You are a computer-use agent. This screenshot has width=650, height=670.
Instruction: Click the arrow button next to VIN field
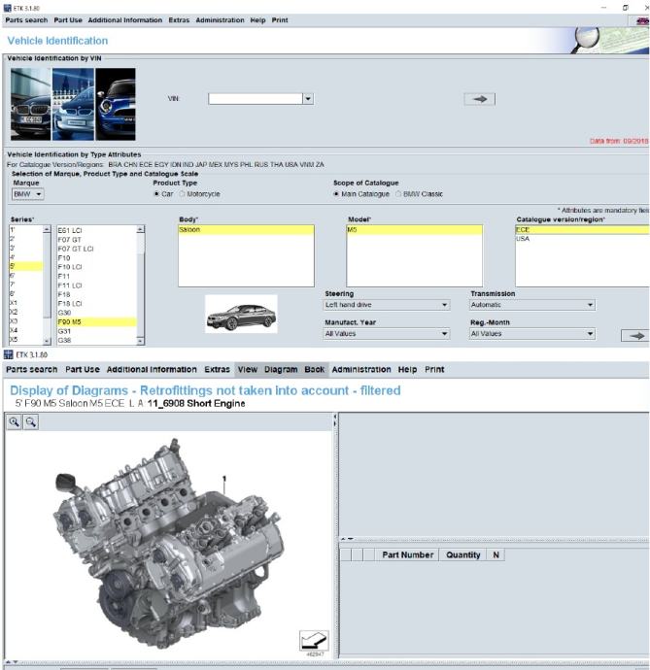(x=479, y=99)
